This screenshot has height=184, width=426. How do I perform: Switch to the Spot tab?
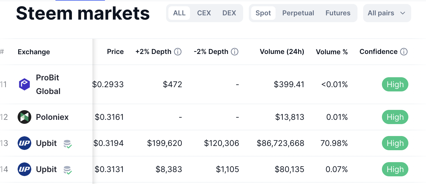pyautogui.click(x=263, y=13)
